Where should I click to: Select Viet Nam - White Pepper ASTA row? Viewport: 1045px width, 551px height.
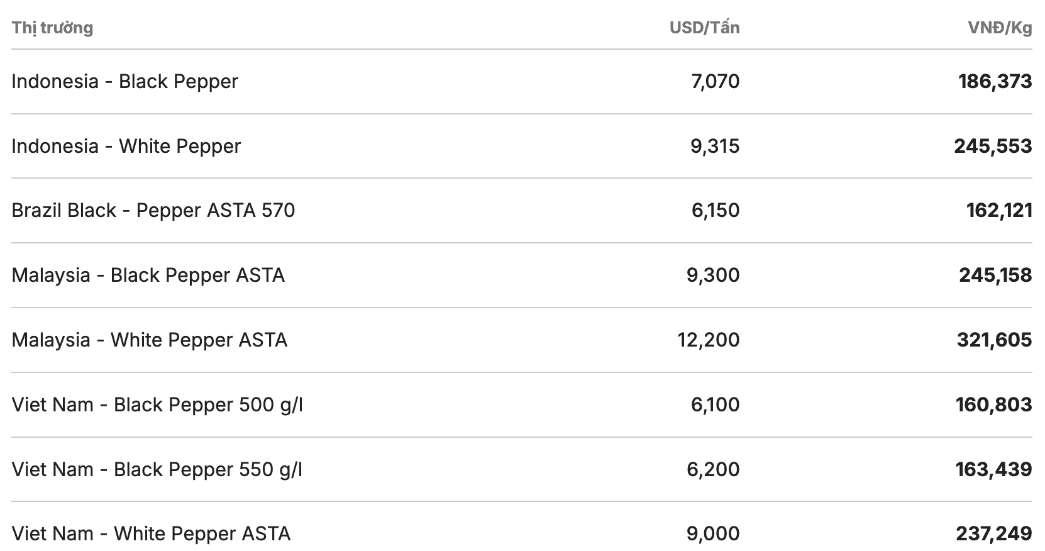[151, 534]
